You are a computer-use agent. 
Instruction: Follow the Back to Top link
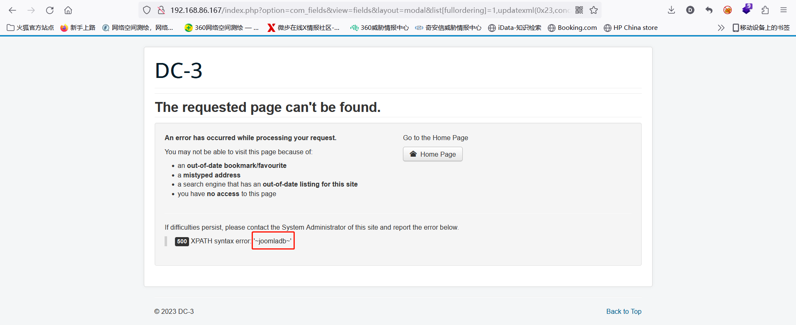click(624, 311)
